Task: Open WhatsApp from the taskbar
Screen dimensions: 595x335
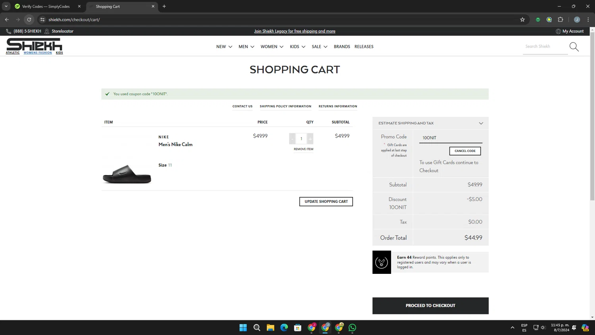Action: point(352,327)
